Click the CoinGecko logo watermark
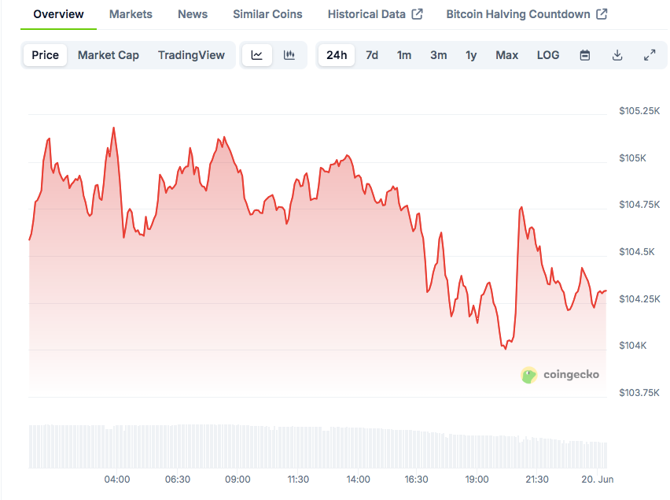The height and width of the screenshot is (500, 670). click(560, 375)
